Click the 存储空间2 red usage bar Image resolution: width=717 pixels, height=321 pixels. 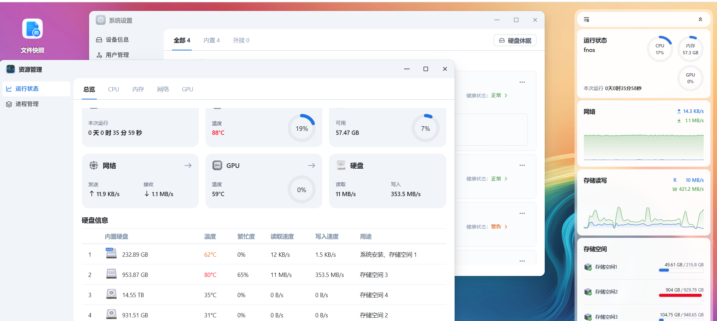point(680,295)
